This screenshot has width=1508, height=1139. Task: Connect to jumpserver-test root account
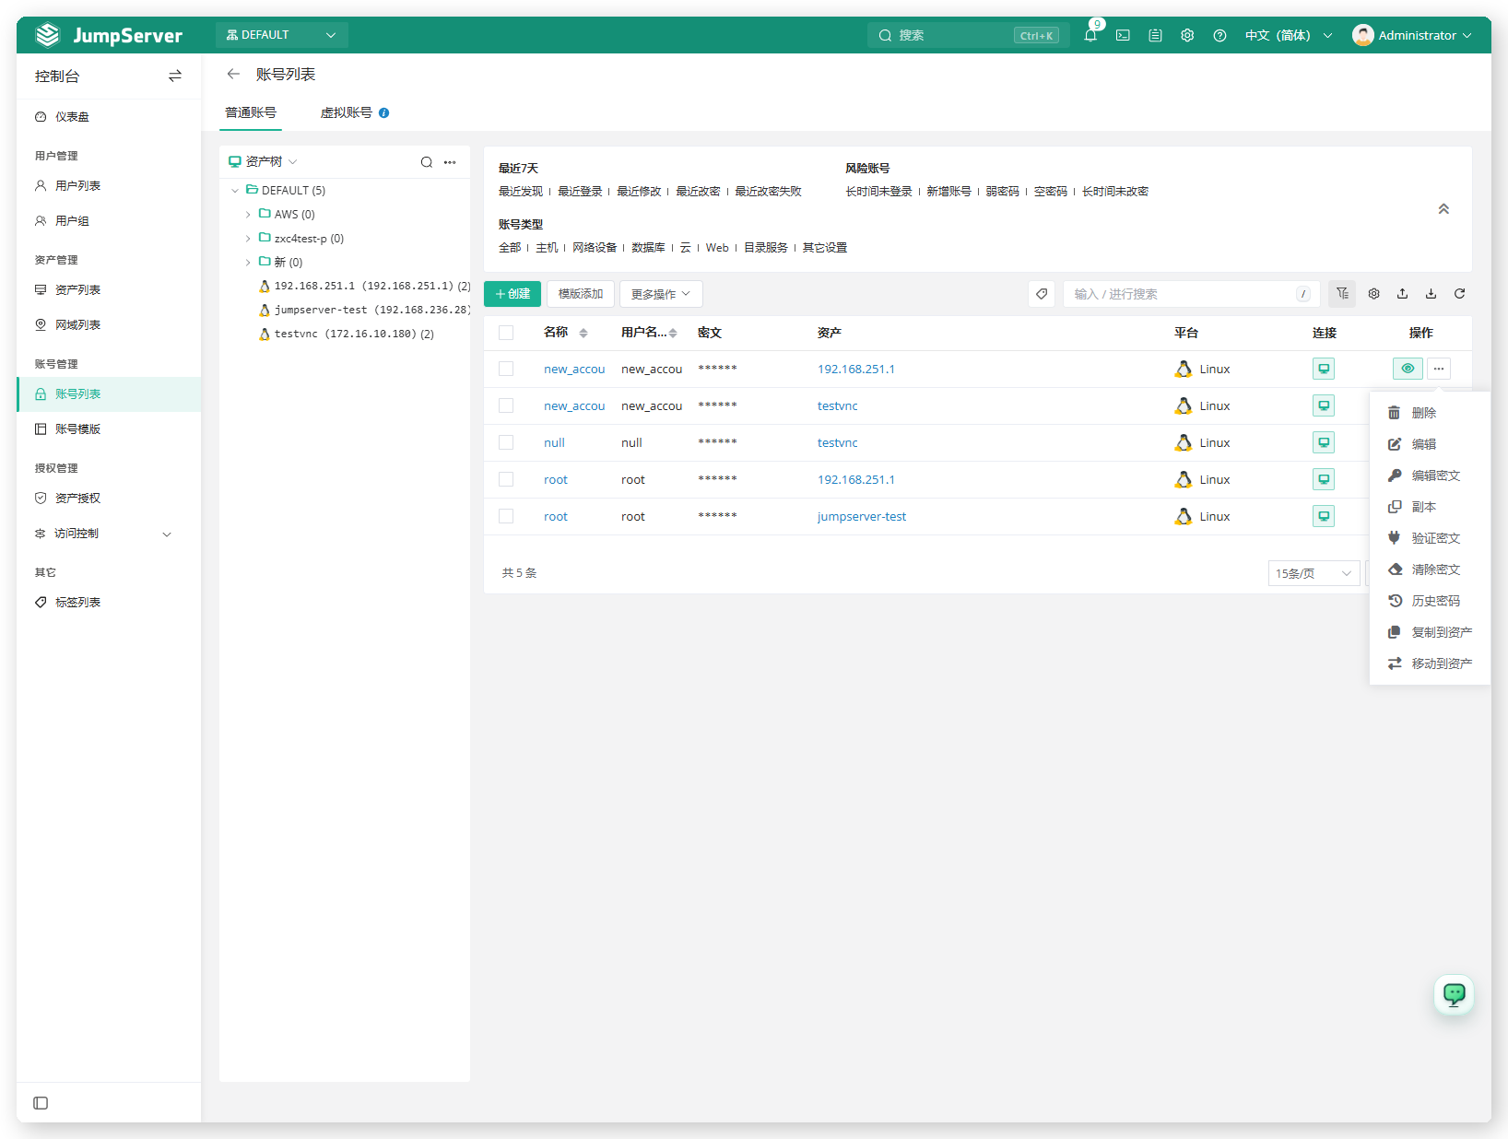[1324, 516]
